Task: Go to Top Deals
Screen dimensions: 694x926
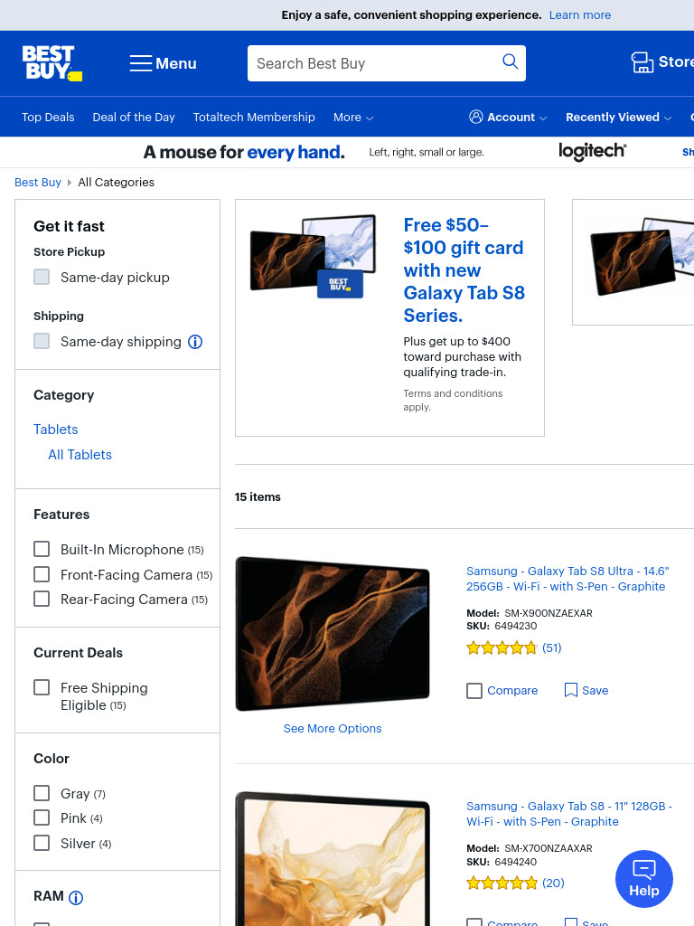Action: point(48,117)
